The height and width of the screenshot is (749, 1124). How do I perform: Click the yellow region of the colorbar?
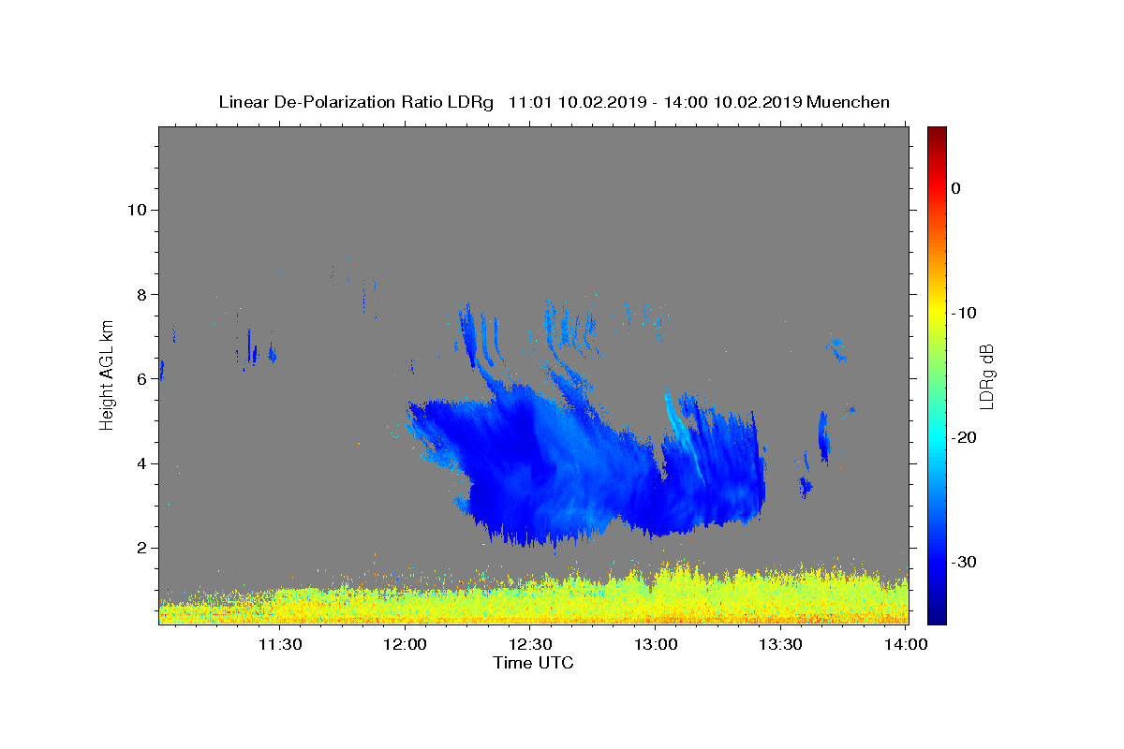(937, 313)
